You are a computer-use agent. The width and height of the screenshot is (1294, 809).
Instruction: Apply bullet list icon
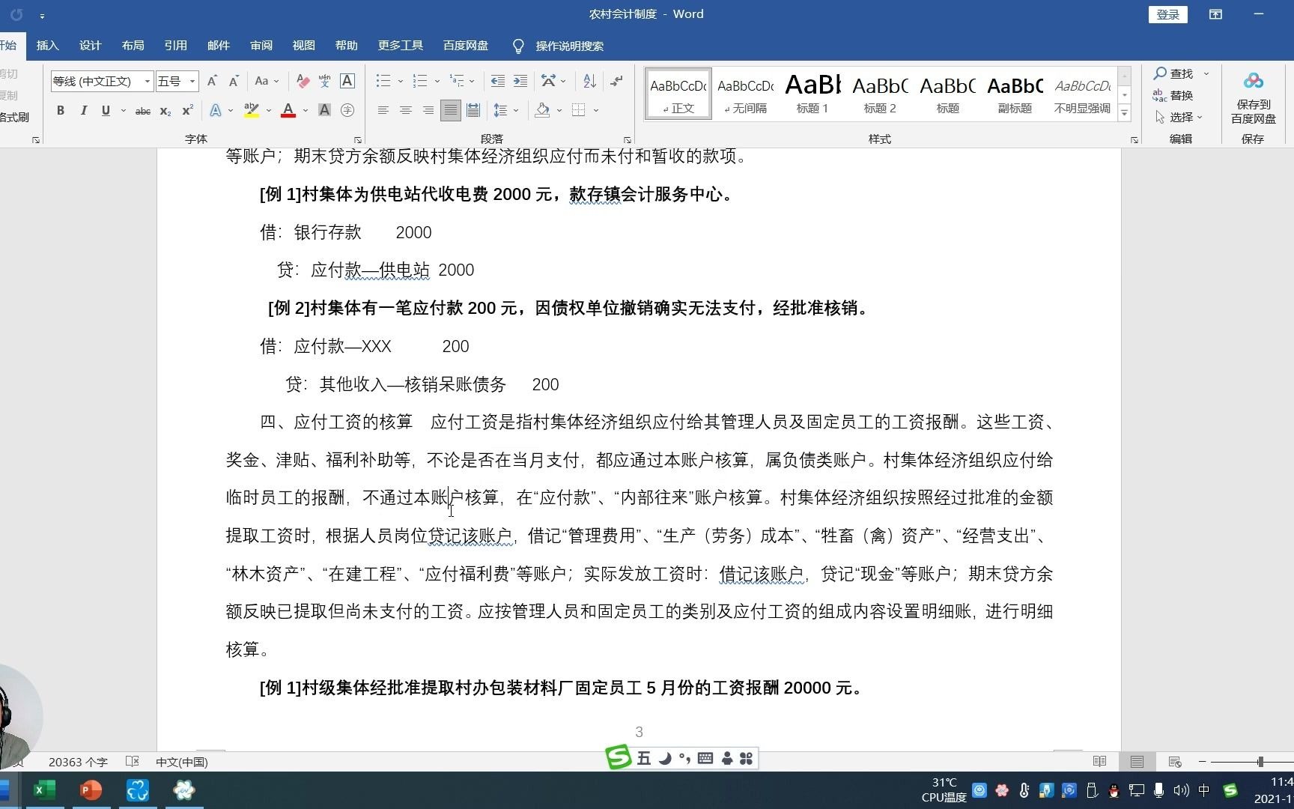383,81
